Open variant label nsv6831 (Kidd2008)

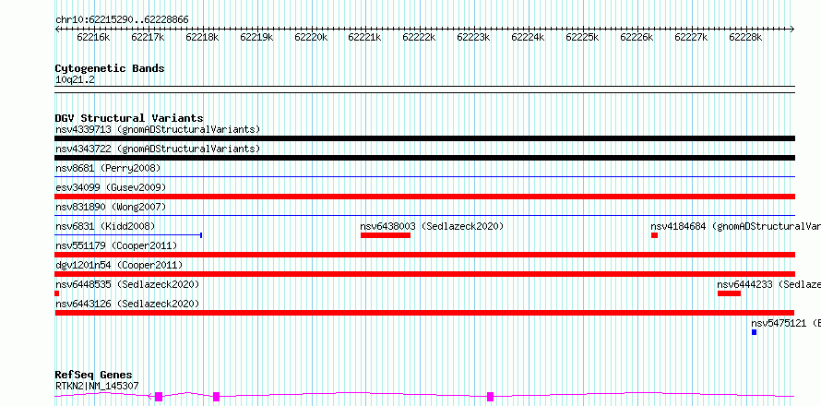pos(105,226)
